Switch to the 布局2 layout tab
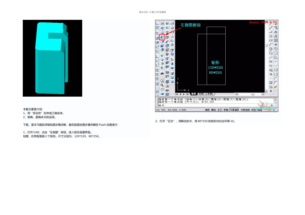The height and width of the screenshot is (215, 305). pos(210,94)
